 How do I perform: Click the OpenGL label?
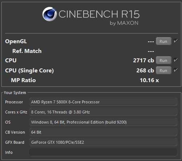coord(16,41)
